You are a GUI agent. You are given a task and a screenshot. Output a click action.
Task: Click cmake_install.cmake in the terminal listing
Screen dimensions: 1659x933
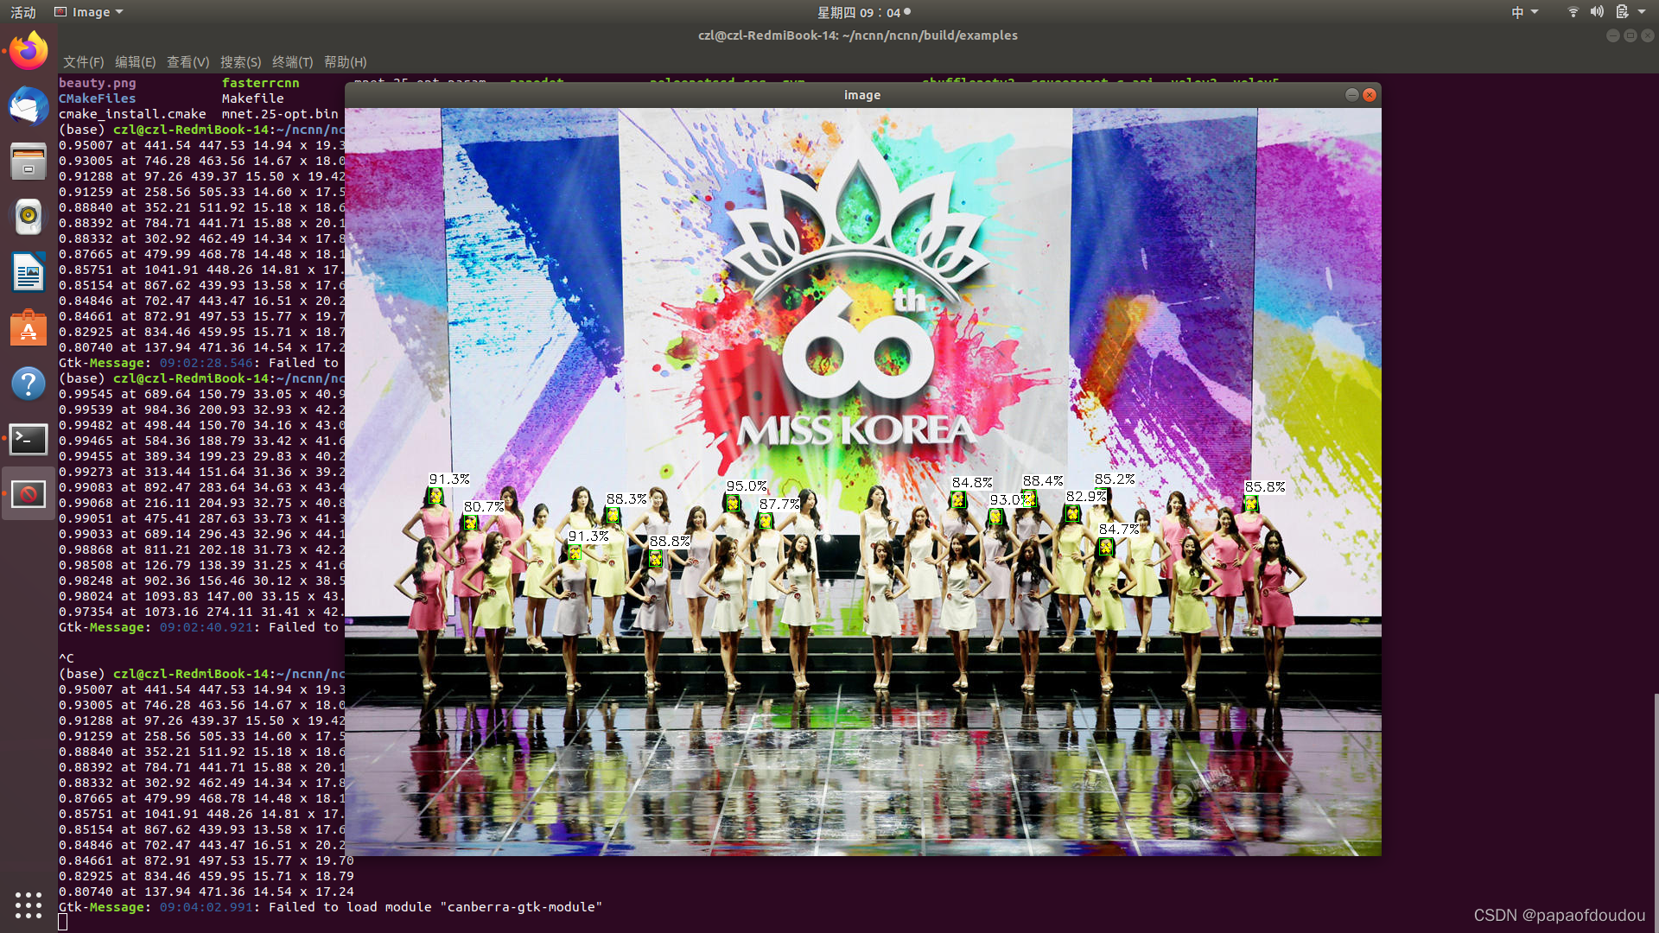tap(132, 114)
